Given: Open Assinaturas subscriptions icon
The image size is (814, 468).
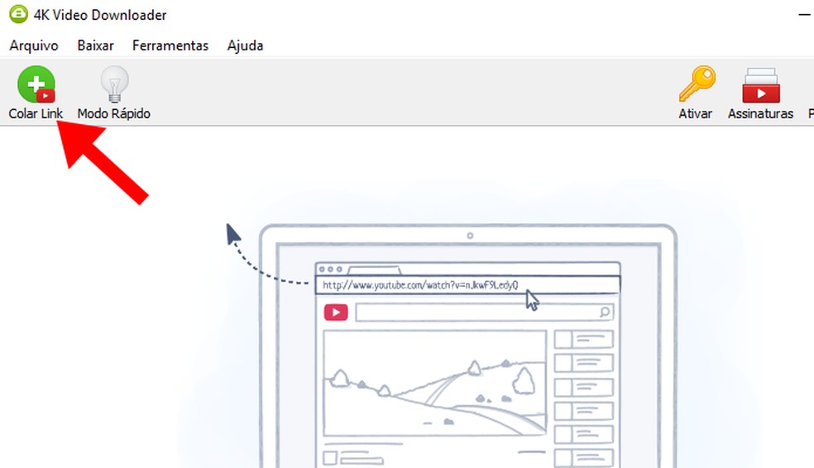Looking at the screenshot, I should [760, 86].
